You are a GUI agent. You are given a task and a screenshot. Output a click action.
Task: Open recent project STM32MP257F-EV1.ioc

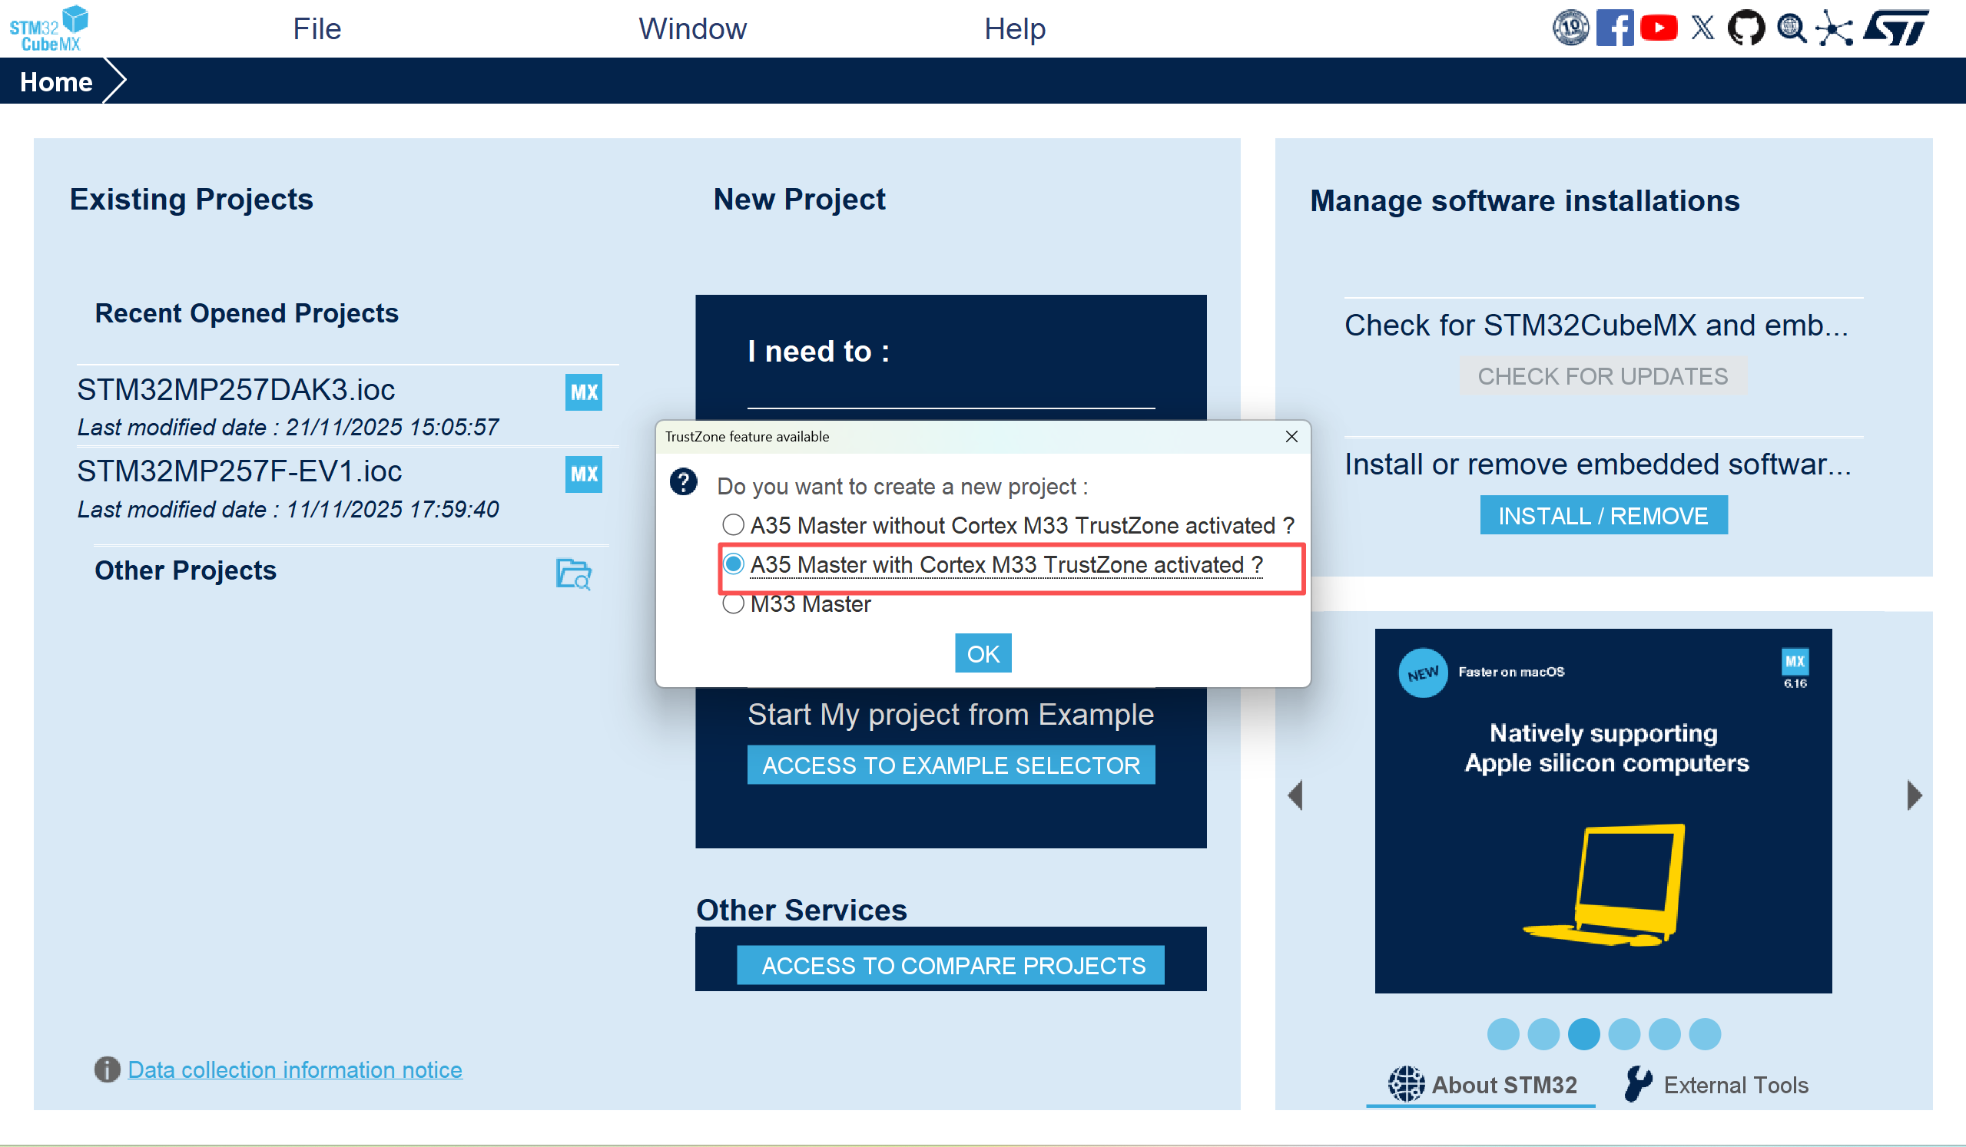coord(240,471)
